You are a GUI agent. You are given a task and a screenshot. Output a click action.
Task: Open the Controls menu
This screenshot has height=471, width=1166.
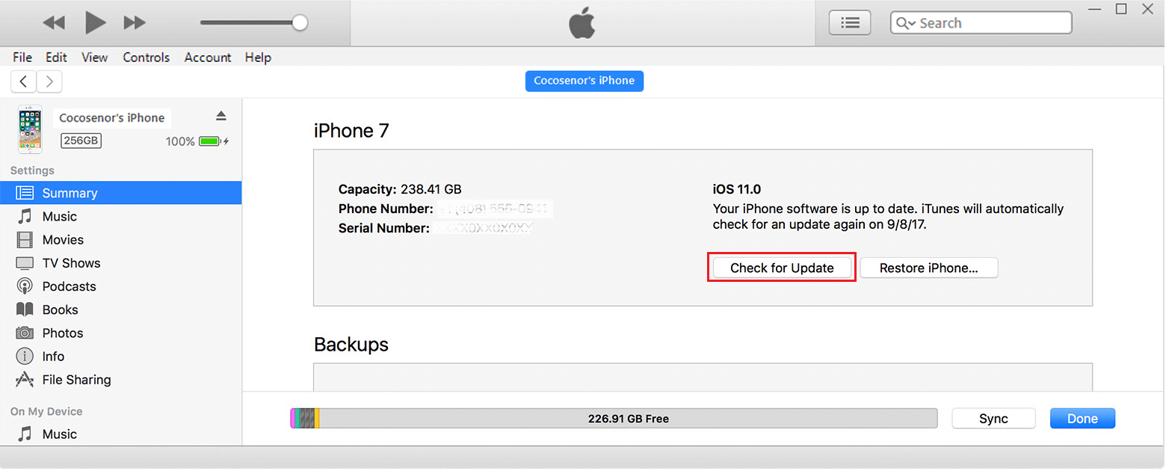146,58
